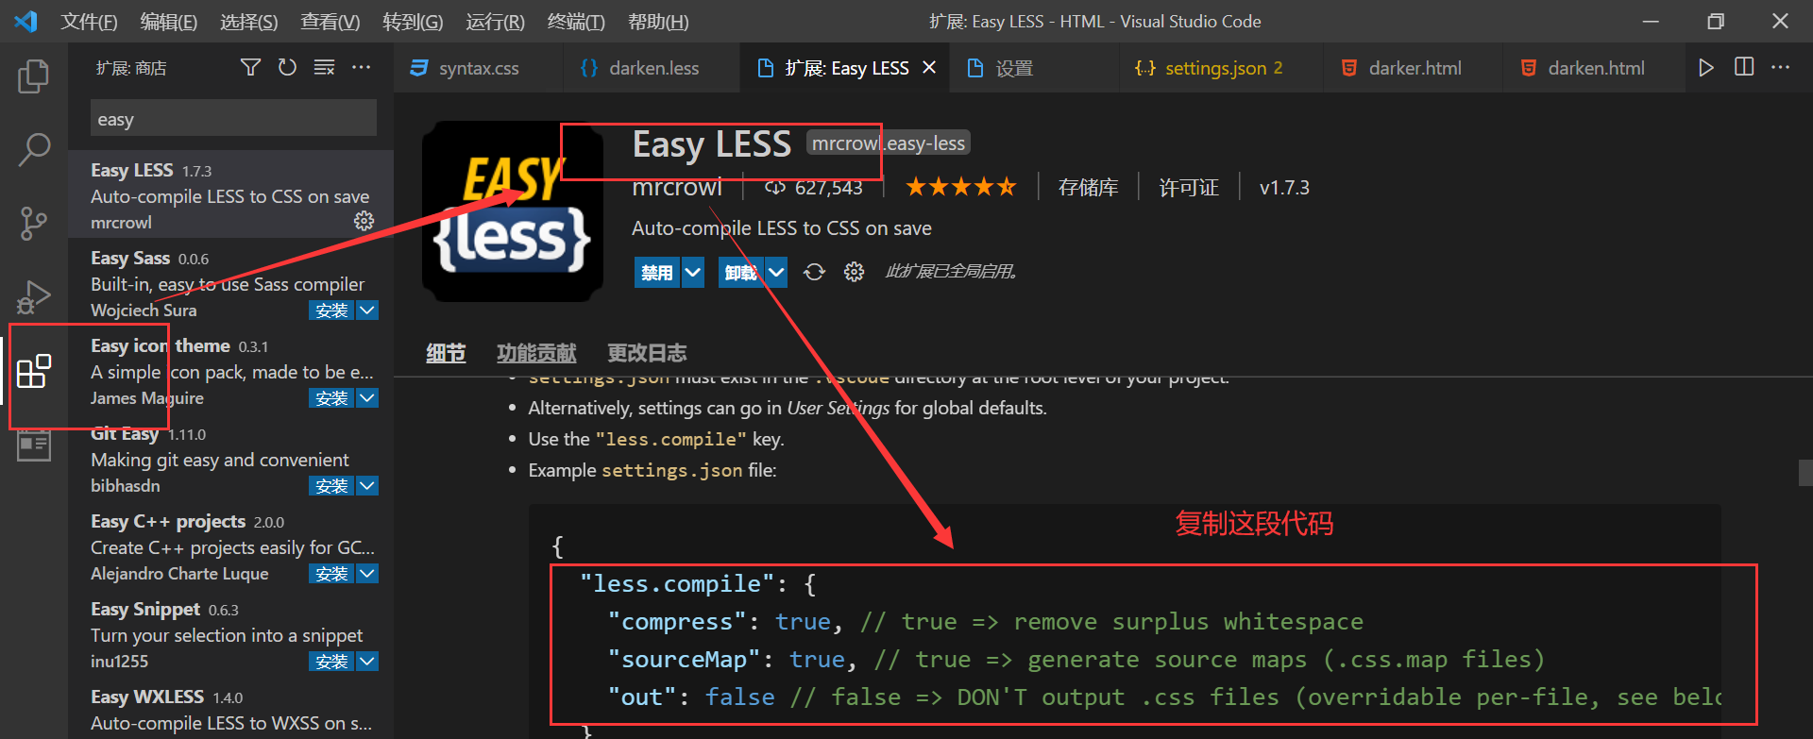
Task: Expand the Disable (禁用) dropdown arrow
Action: (x=693, y=273)
